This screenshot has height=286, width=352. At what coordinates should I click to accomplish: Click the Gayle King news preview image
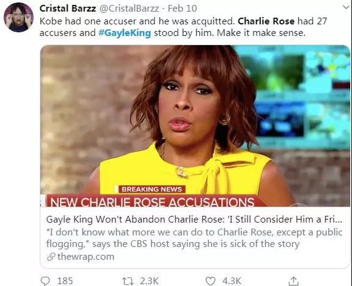(195, 126)
